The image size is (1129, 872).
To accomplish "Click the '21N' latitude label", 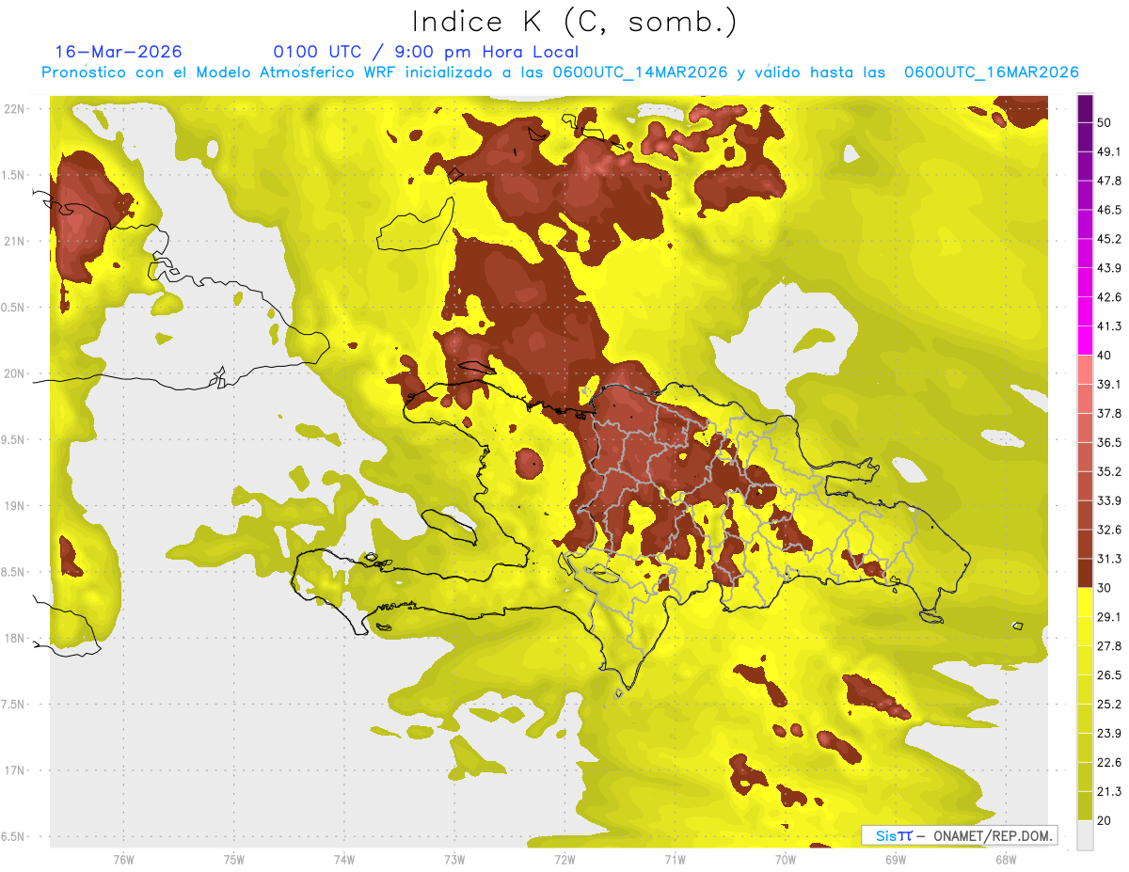I will coord(15,242).
